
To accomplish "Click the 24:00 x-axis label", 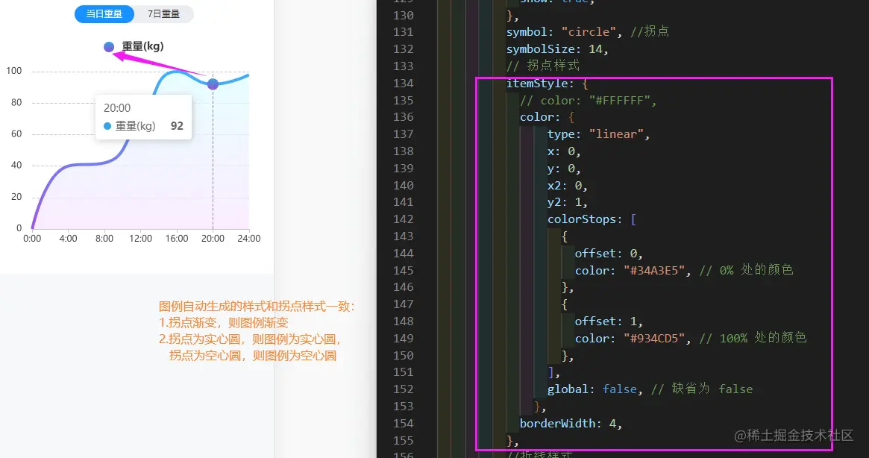I will (249, 239).
